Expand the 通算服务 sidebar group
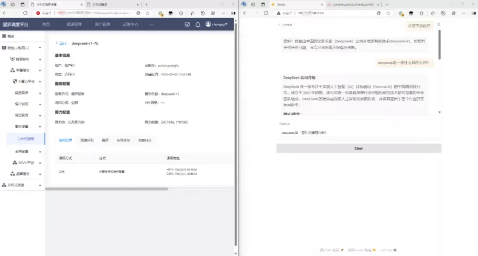The height and width of the screenshot is (256, 478). point(40,59)
